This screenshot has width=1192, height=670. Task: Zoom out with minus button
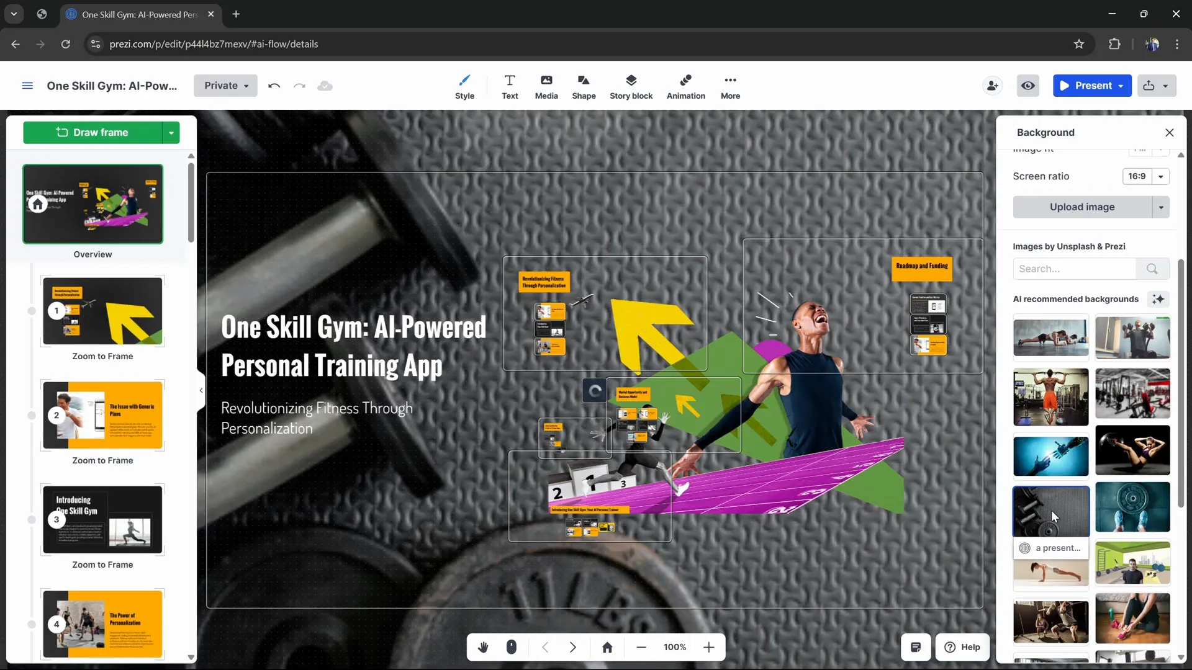tap(641, 647)
